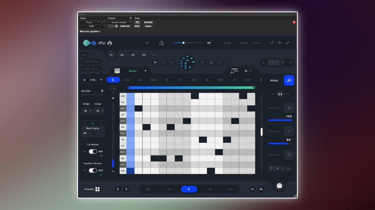Screen dimensions: 375x210
Task: Click the Density randomize icon
Action: pos(289,155)
